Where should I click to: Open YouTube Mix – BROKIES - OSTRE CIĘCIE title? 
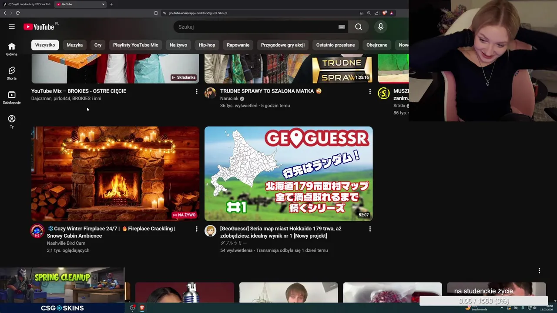(x=79, y=91)
